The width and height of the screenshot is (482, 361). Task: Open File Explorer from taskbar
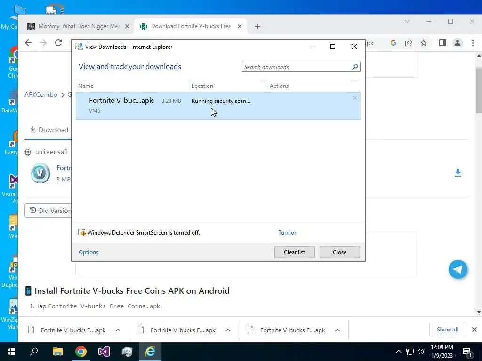tap(57, 352)
